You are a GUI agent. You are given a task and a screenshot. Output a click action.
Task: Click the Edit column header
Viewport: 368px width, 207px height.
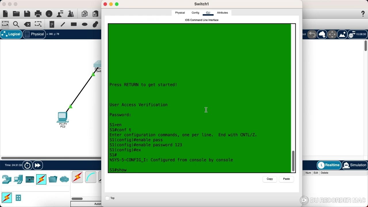click(x=316, y=173)
